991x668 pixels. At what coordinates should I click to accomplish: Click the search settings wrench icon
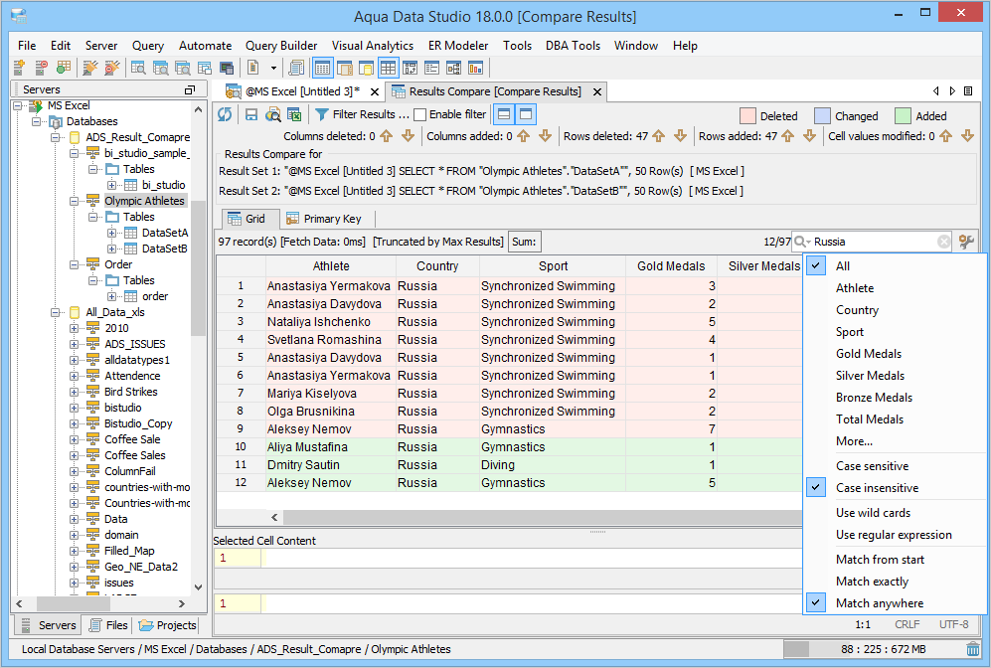pos(965,242)
